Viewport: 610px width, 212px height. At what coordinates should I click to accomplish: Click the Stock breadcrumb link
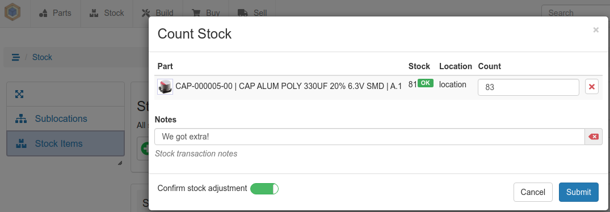tap(42, 57)
